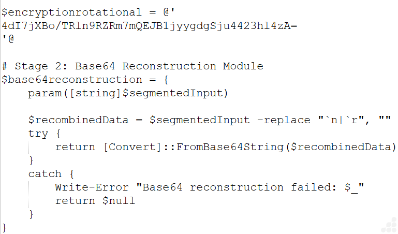
Task: Click the catch keyword
Action: pos(45,174)
